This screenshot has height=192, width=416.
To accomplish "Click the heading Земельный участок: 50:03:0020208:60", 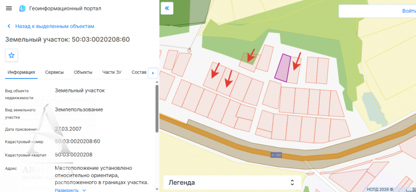I will point(68,39).
